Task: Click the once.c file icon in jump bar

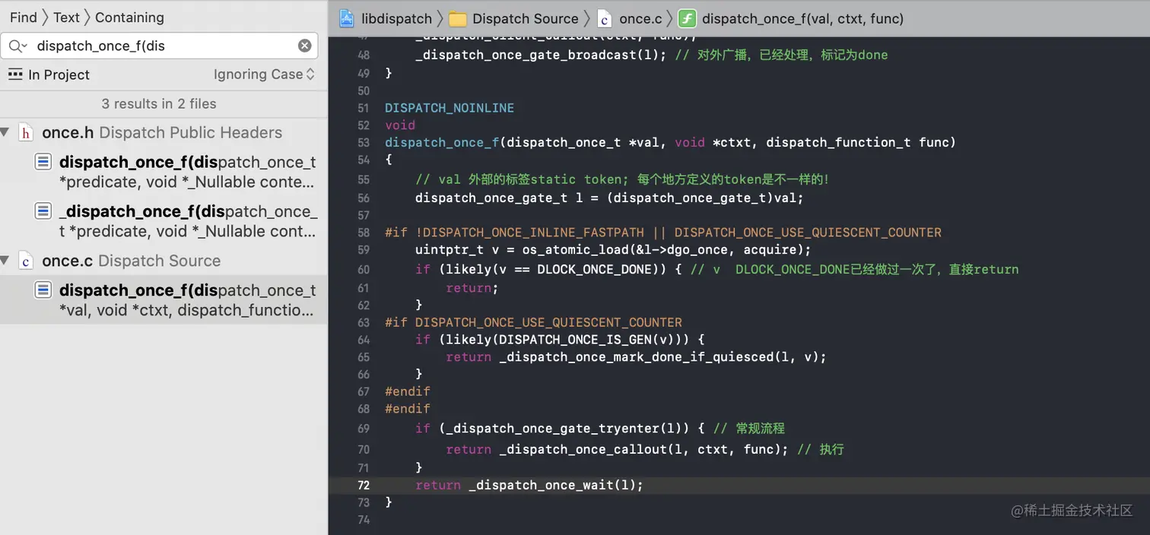Action: [x=605, y=18]
